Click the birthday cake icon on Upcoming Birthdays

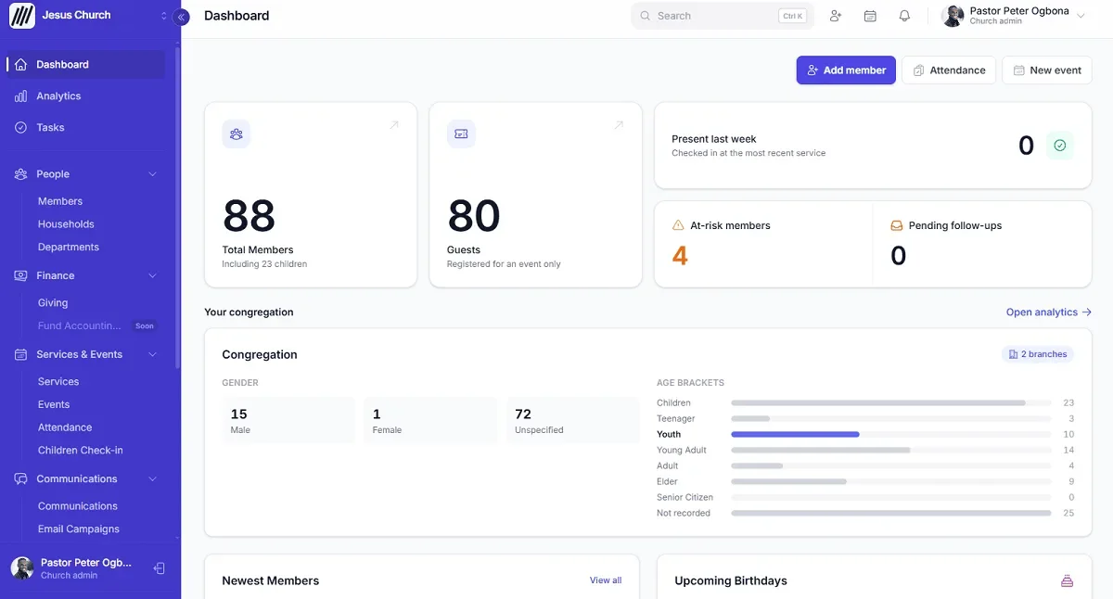(1067, 581)
